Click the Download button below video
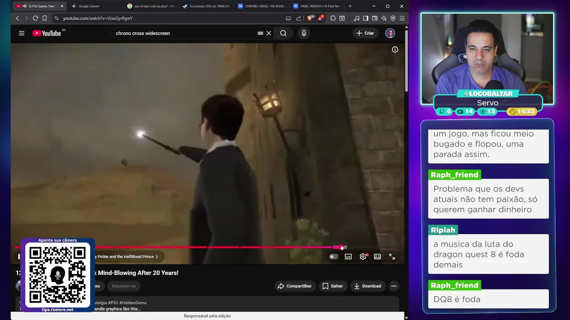Viewport: 570px width, 320px height. 367,286
